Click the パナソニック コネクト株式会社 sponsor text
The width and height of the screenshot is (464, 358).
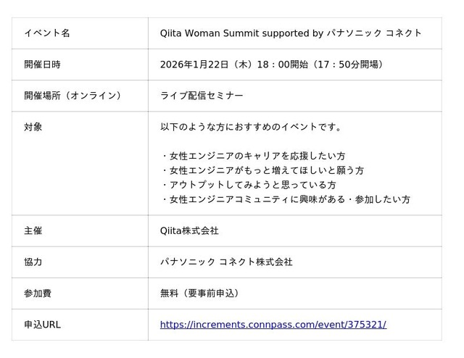[x=226, y=262]
